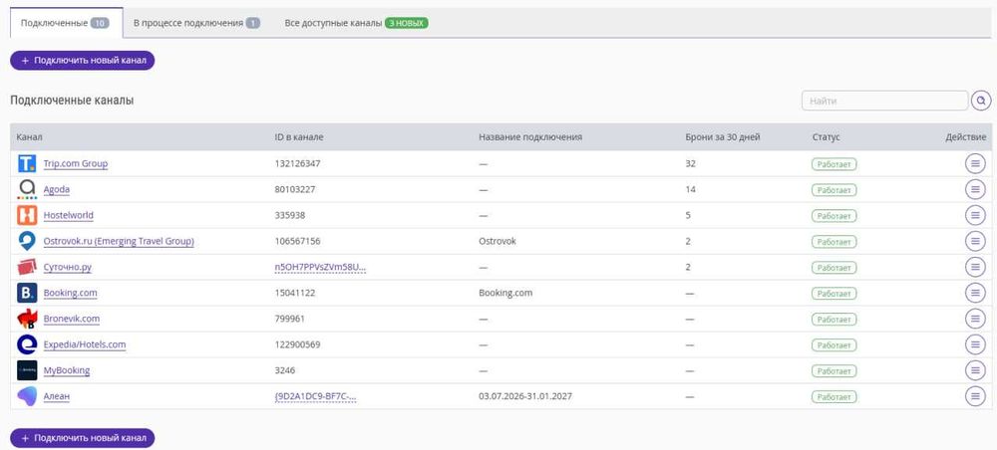Open action menu for Hostelworld row
The height and width of the screenshot is (450, 997).
(x=975, y=215)
